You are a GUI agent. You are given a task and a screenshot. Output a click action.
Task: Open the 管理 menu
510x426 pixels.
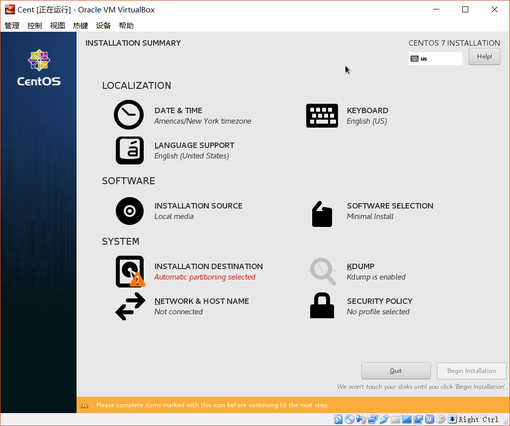tap(12, 26)
